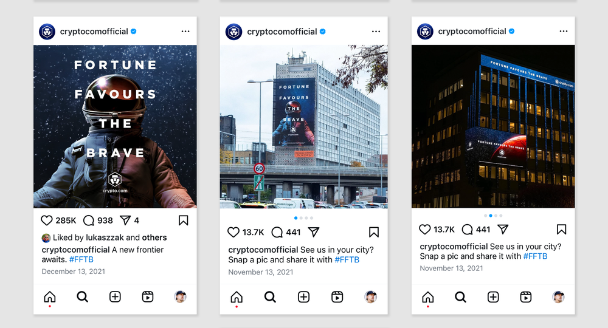The width and height of the screenshot is (608, 328).
Task: Tap new post plus icon below astronaut post
Action: [x=115, y=297]
